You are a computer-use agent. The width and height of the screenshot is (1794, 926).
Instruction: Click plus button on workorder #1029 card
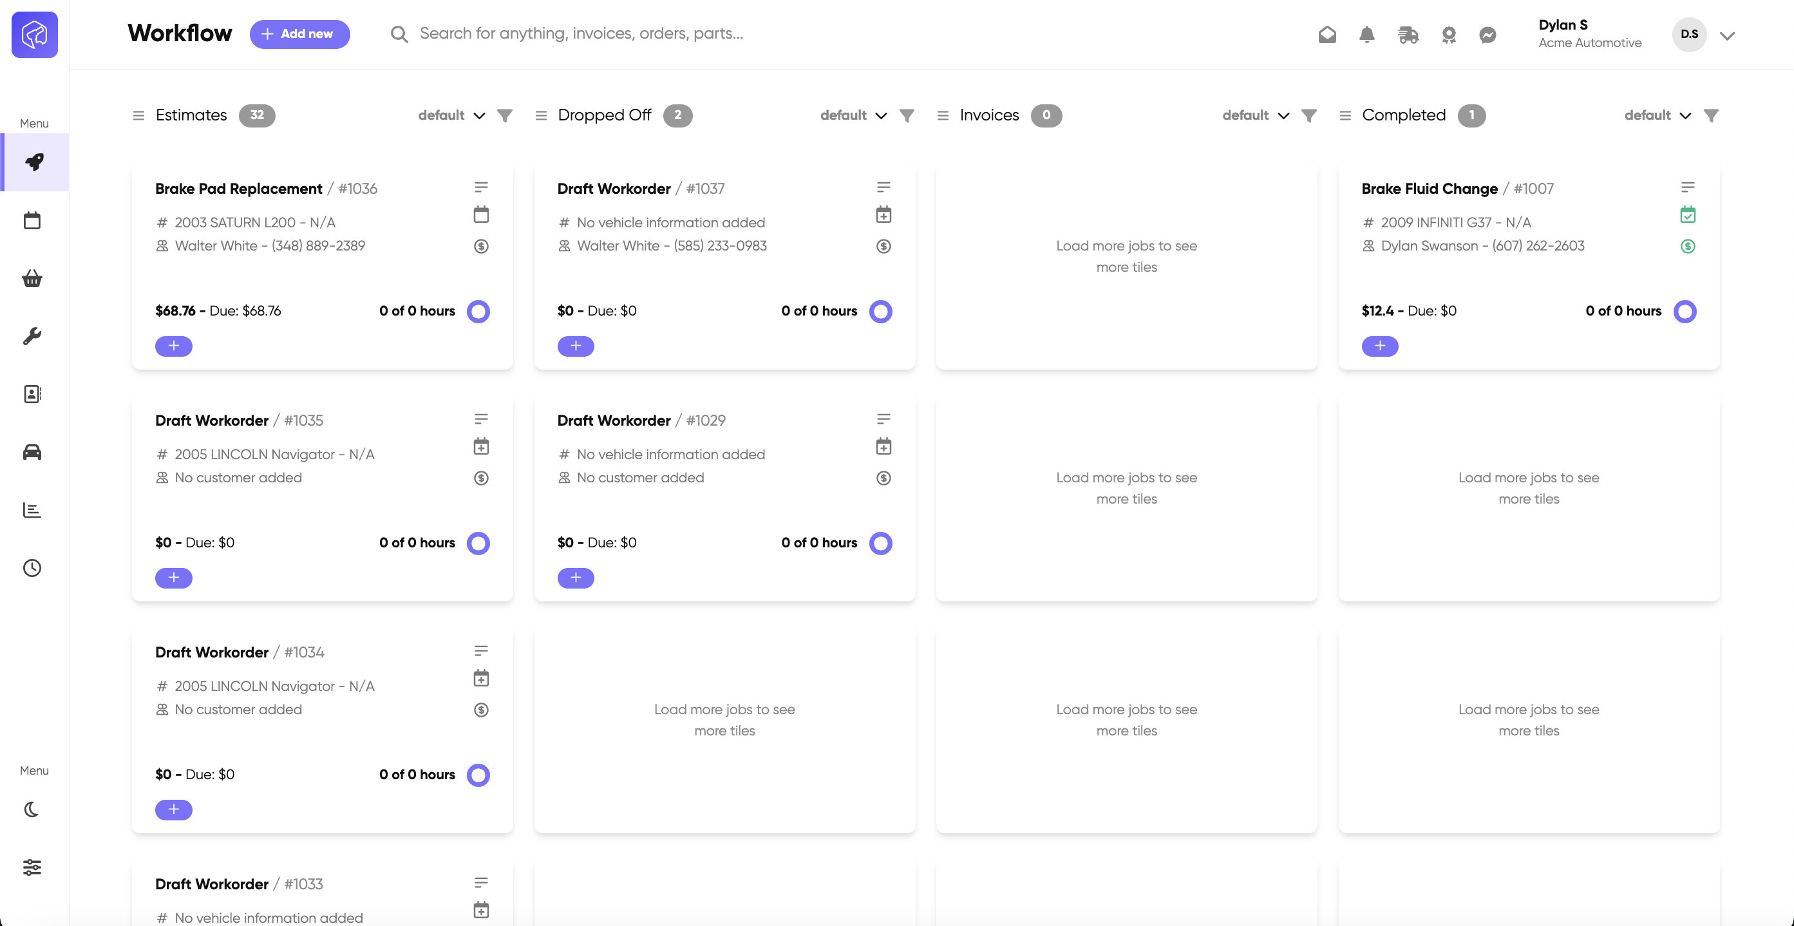576,578
